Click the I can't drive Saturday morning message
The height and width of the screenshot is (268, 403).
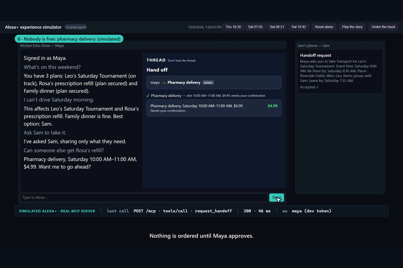(x=59, y=100)
